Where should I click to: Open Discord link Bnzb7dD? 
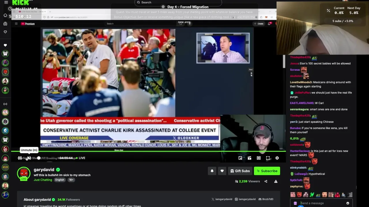click(x=266, y=199)
